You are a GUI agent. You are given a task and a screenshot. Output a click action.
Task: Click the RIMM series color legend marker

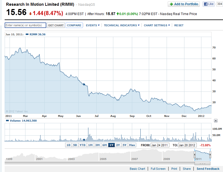[27, 34]
